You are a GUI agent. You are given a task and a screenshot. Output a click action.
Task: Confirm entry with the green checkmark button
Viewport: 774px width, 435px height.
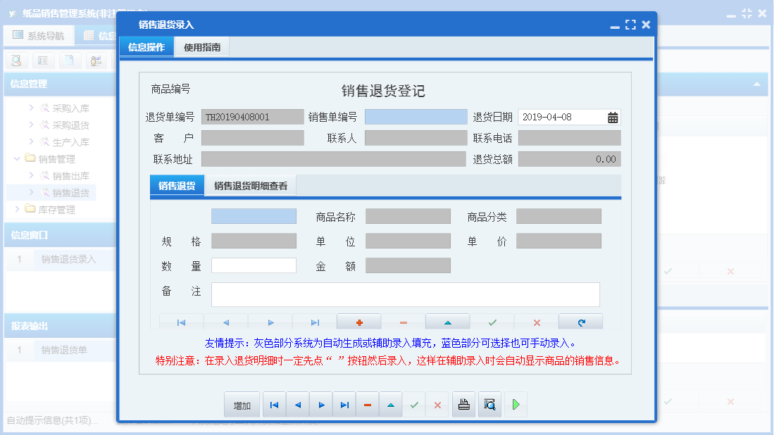[414, 404]
